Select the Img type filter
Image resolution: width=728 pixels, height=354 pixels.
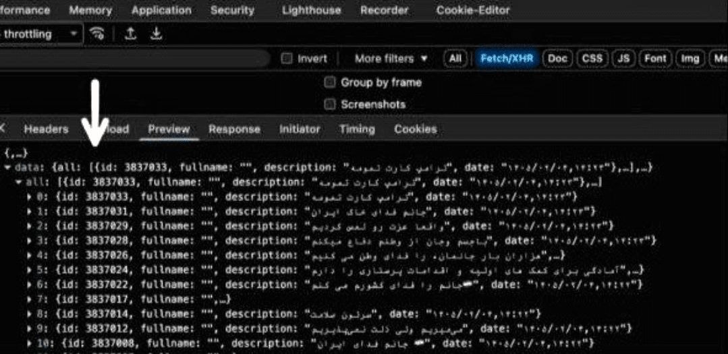(x=690, y=59)
